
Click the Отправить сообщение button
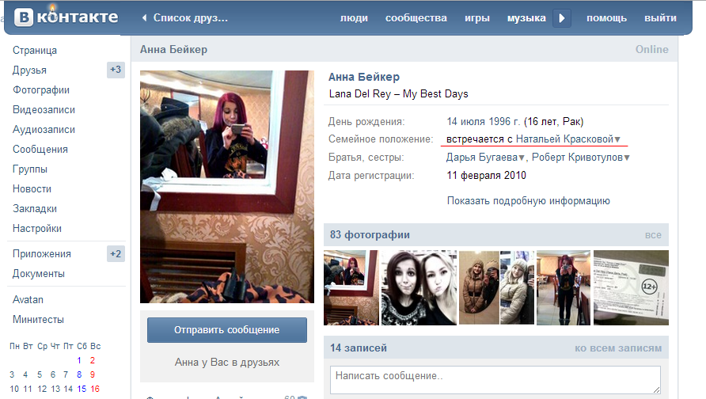227,330
